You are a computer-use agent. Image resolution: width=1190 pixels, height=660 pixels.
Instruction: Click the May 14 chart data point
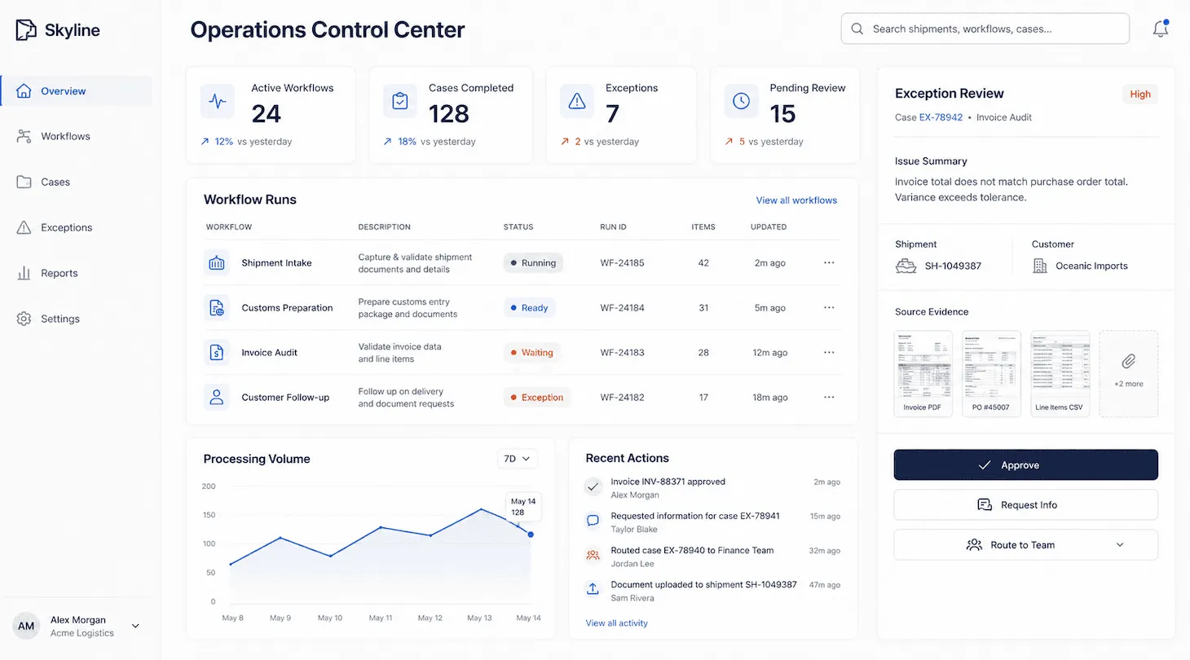click(531, 535)
